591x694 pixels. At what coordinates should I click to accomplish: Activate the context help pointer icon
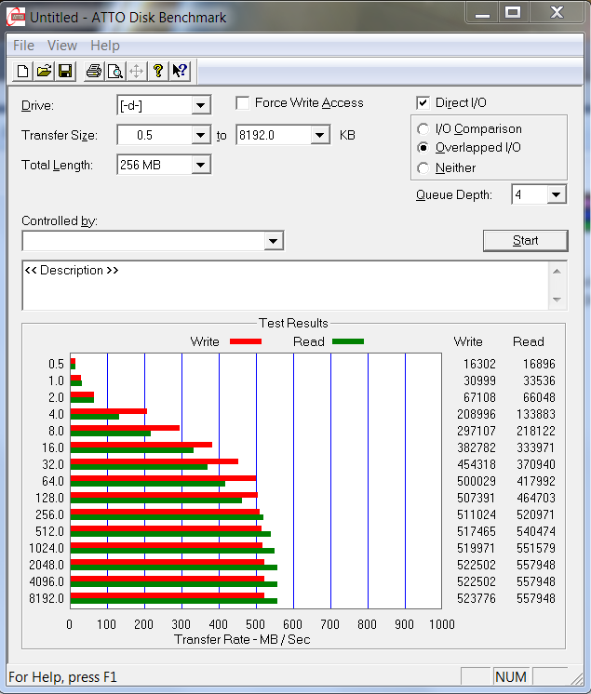(180, 71)
